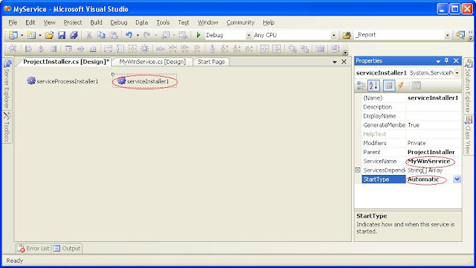476x268 pixels.
Task: Click the Align Rights layout icon
Action: point(53,48)
